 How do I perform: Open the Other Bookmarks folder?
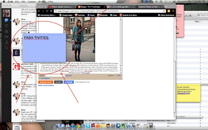click(x=166, y=15)
